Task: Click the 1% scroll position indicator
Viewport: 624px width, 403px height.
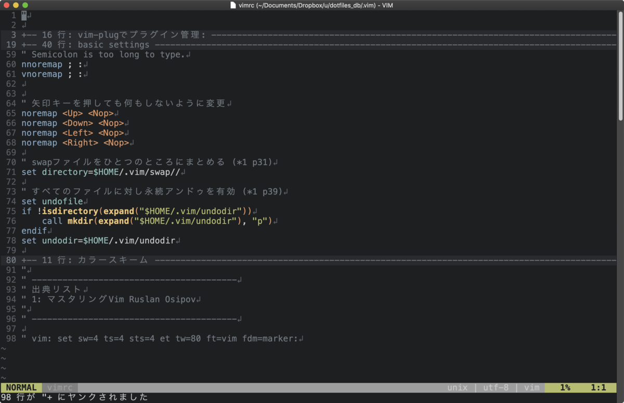Action: point(565,387)
